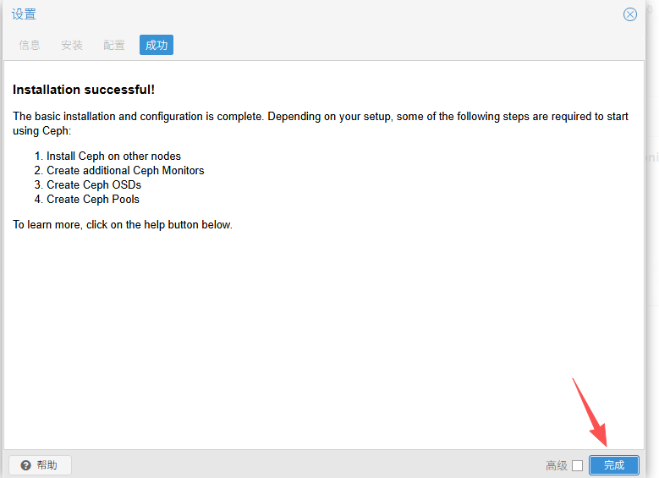Click the 设置 dialog title
This screenshot has height=478, width=659.
coord(24,14)
